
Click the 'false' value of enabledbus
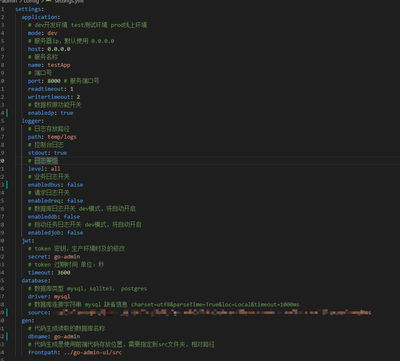click(75, 185)
